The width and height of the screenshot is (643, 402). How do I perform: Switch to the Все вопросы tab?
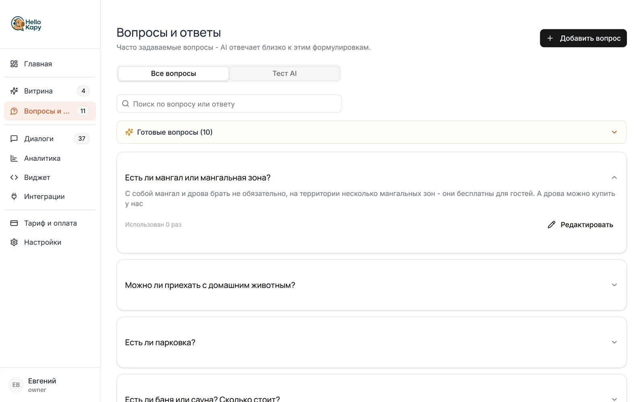tap(174, 74)
